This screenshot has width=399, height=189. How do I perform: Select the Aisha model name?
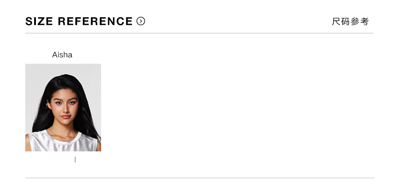click(x=62, y=55)
